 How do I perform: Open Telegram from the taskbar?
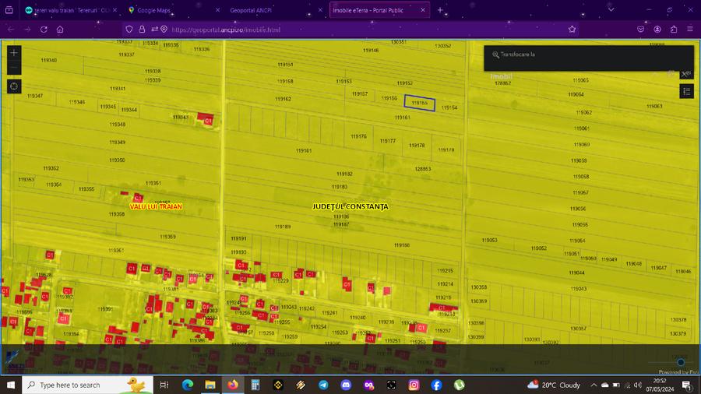click(x=323, y=385)
